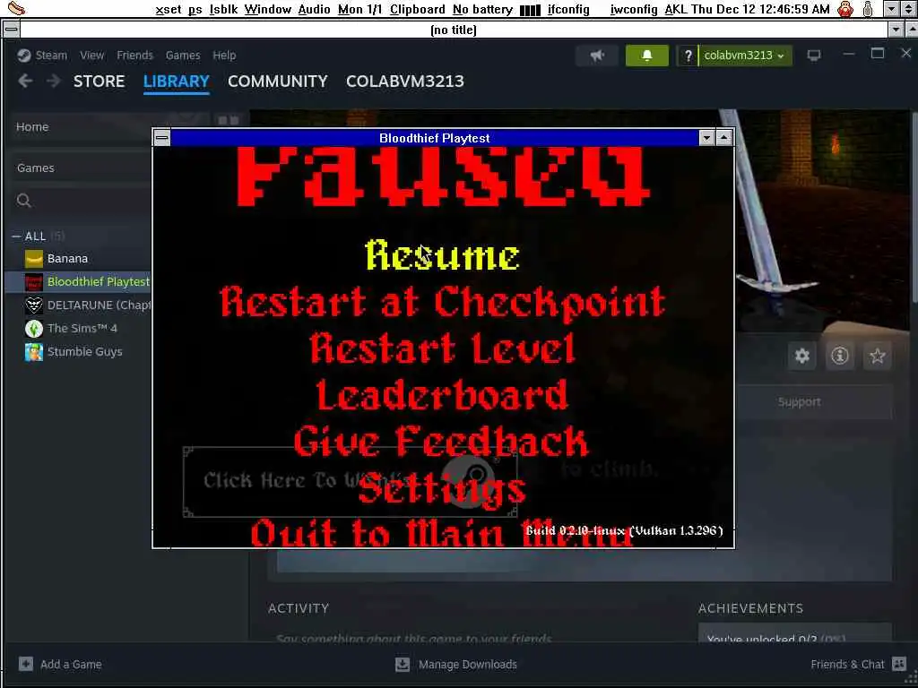The image size is (918, 688).
Task: Switch to the LIBRARY tab
Action: (177, 82)
